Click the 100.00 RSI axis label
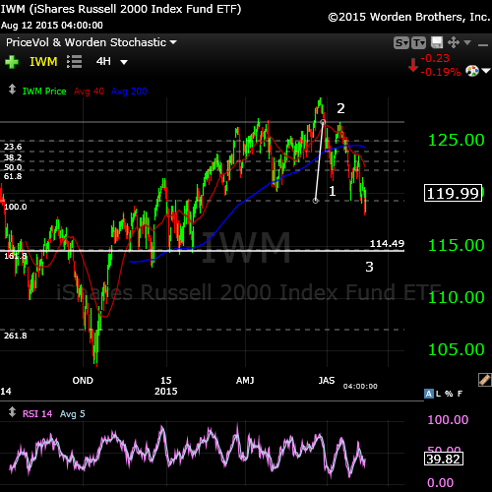The height and width of the screenshot is (492, 492). 448,420
